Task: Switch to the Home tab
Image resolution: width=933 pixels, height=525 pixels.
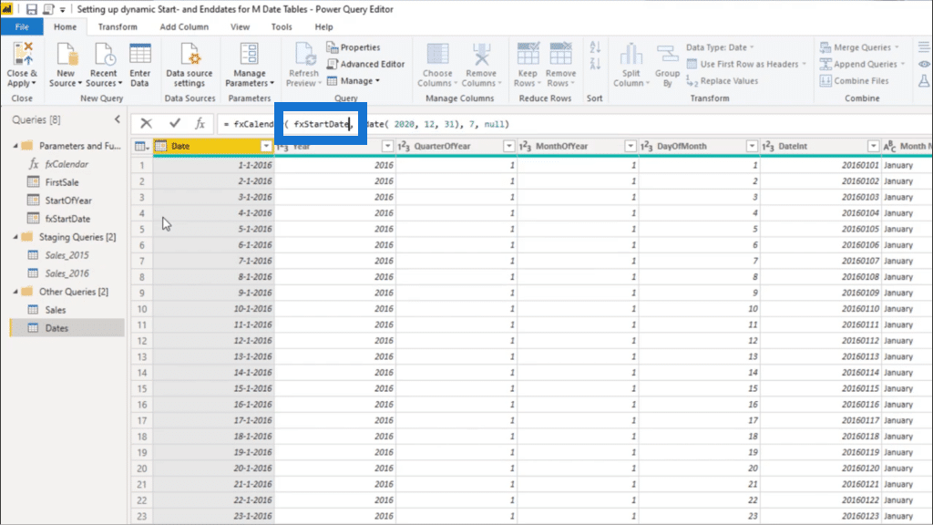Action: [x=65, y=26]
